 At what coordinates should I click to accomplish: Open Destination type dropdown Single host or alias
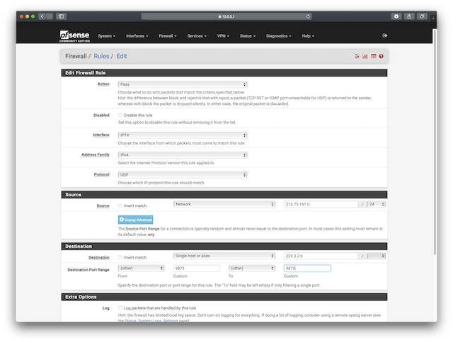point(224,256)
